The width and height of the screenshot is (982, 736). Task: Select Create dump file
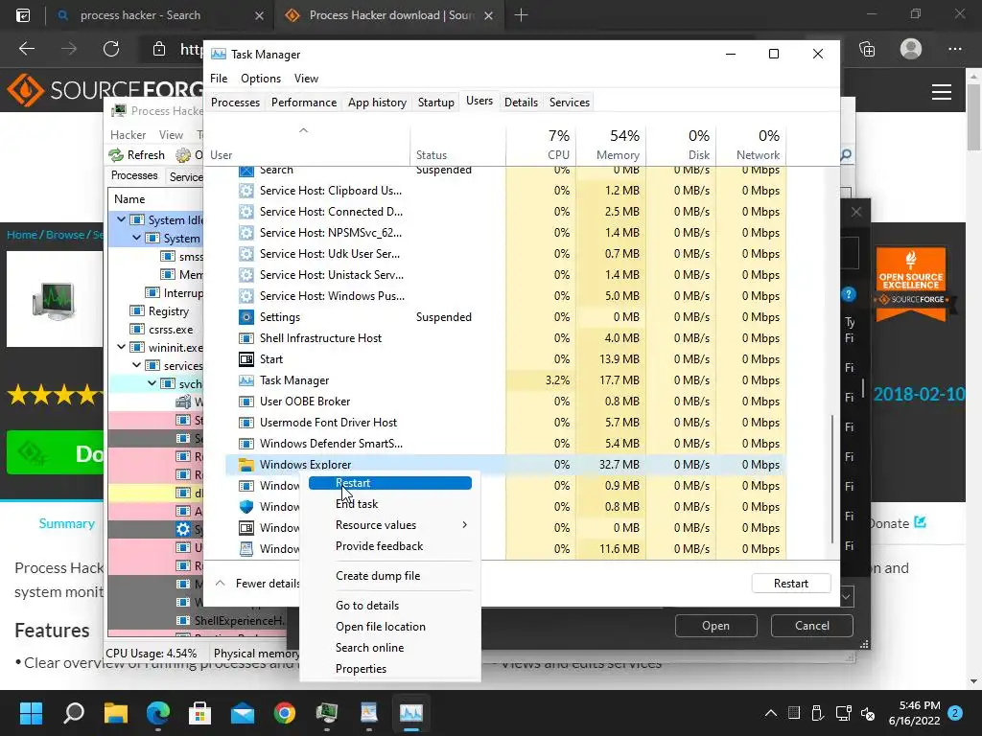pos(378,576)
